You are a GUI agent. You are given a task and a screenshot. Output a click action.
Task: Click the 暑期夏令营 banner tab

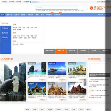[x=72, y=51]
